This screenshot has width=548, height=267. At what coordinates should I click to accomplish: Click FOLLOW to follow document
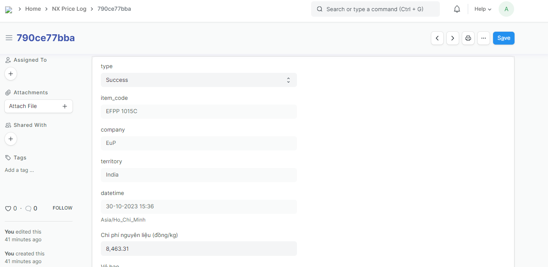[x=62, y=208]
